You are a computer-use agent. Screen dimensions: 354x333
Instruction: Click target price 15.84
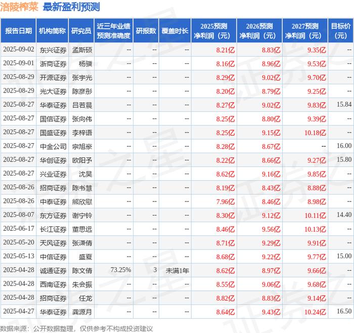click(x=344, y=104)
